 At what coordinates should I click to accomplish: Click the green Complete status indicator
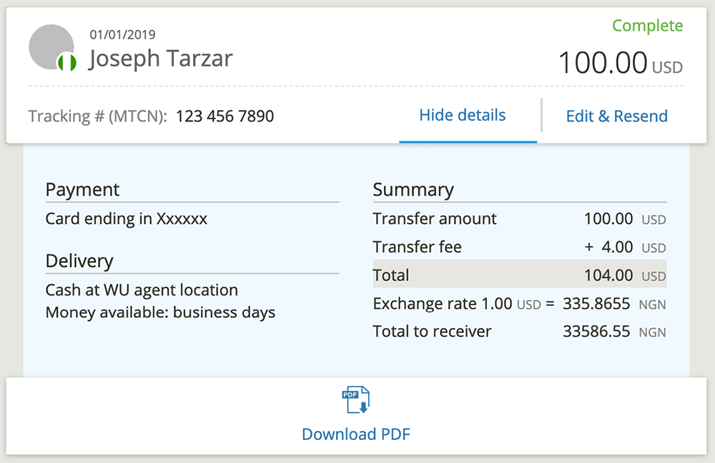(647, 26)
